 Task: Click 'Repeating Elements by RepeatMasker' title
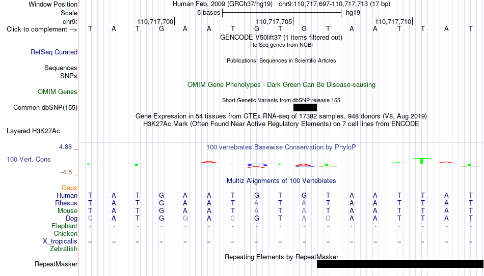pyautogui.click(x=281, y=257)
